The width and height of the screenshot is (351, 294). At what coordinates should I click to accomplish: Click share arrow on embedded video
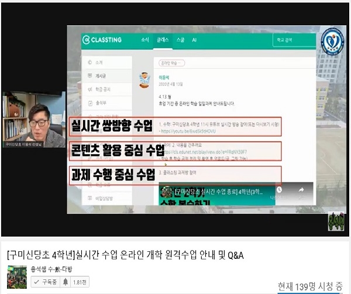301,190
